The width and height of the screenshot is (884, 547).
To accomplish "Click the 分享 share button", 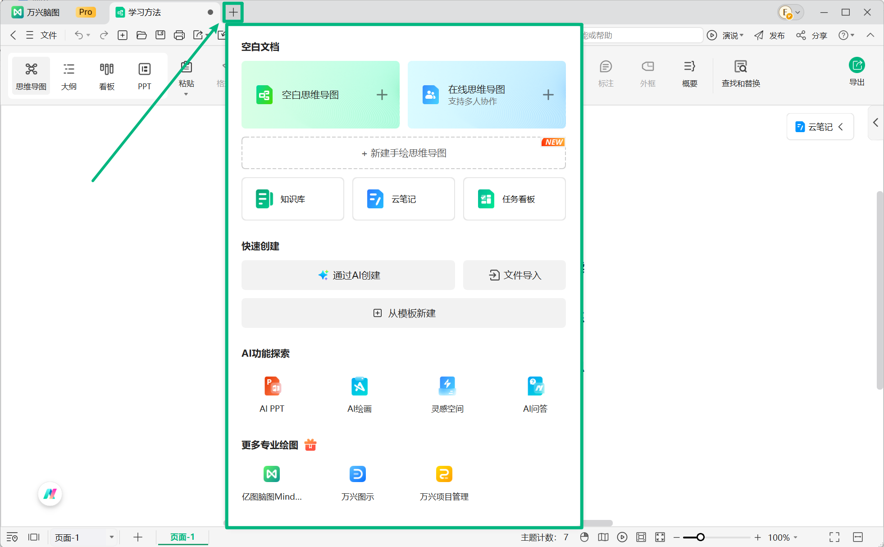I will 811,35.
